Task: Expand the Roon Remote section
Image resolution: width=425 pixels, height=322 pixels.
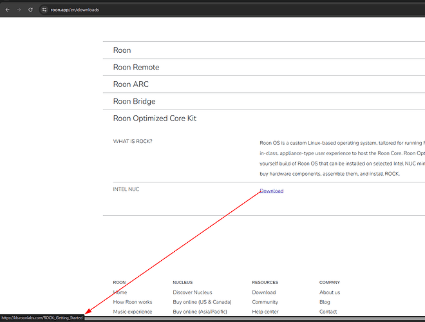Action: pyautogui.click(x=264, y=67)
